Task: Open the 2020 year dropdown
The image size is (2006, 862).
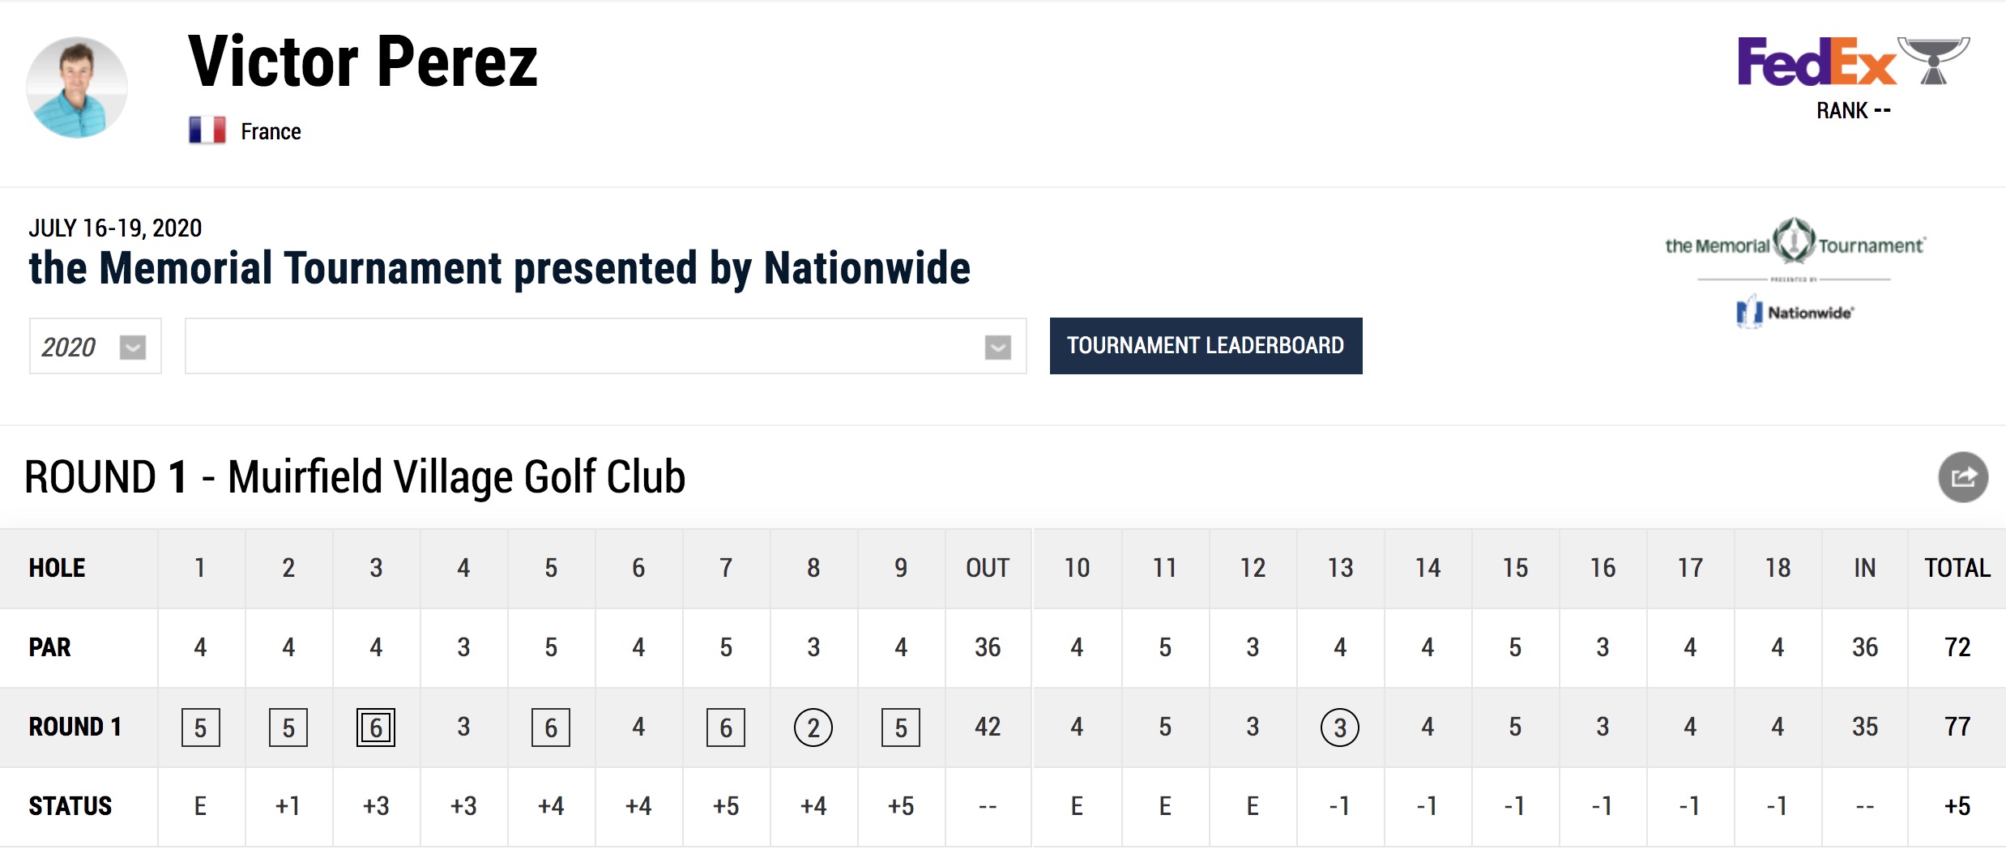Action: click(x=96, y=346)
